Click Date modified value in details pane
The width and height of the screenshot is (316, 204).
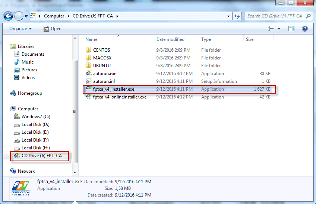tap(133, 182)
